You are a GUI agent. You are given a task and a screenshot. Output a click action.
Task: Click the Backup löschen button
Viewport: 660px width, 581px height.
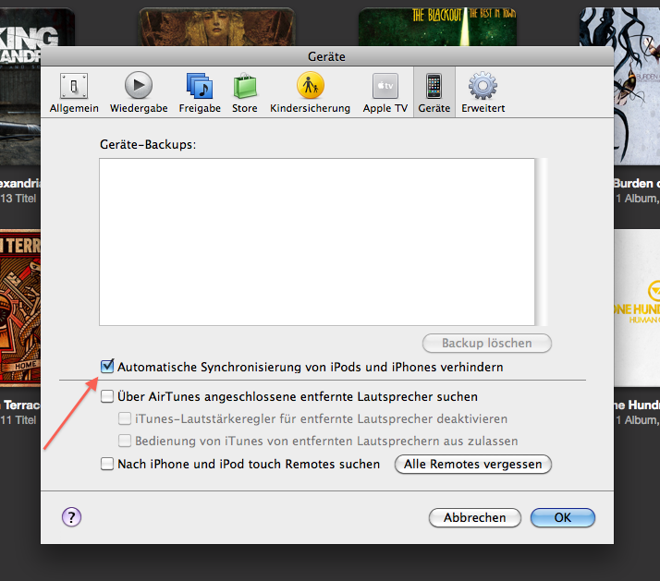(487, 343)
